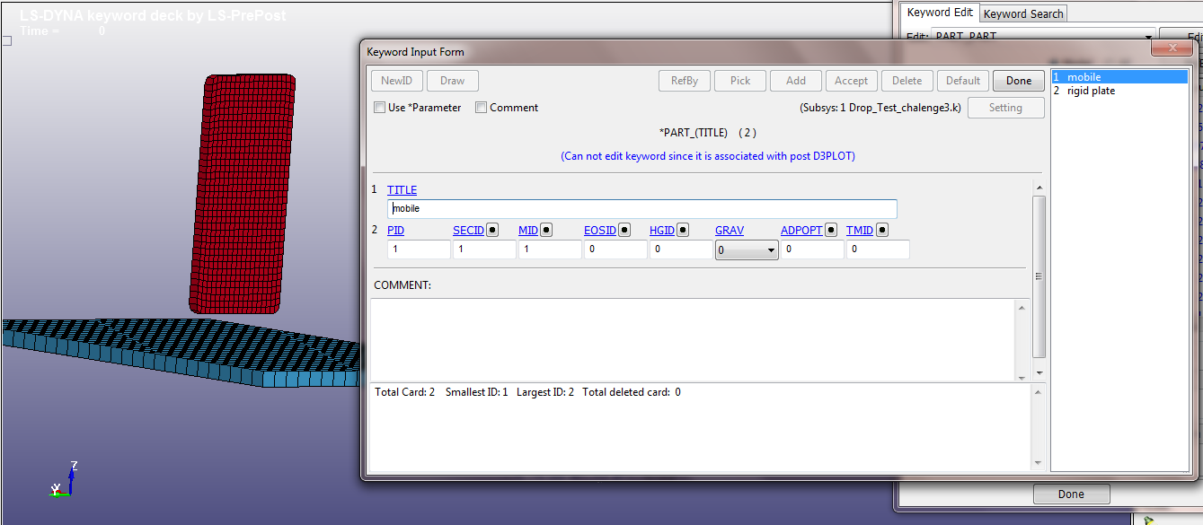Click the ADPOPT field selection dot icon

tap(831, 230)
